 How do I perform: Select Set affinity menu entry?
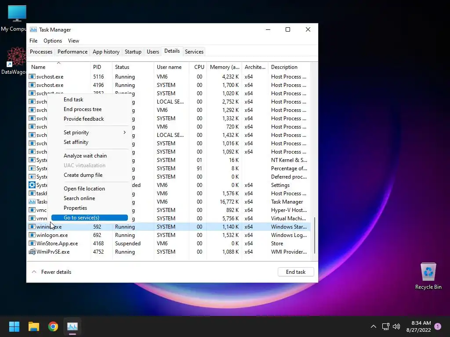90,142
